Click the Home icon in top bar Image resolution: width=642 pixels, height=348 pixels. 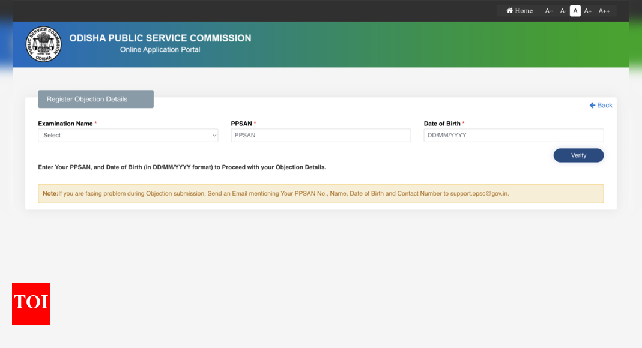coord(510,11)
